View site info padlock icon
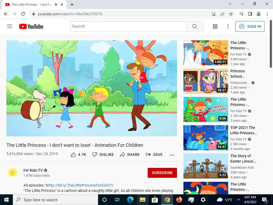Viewport: 273px width, 205px height. 34,14
